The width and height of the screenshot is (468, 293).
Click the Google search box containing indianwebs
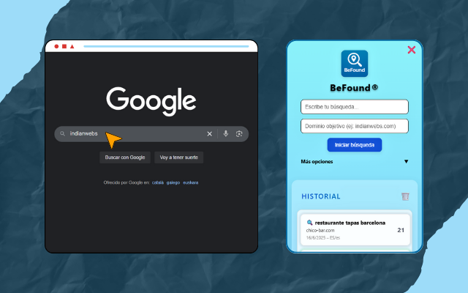(x=151, y=133)
